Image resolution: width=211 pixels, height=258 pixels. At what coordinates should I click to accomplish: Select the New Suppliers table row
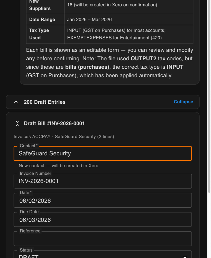(109, 7)
